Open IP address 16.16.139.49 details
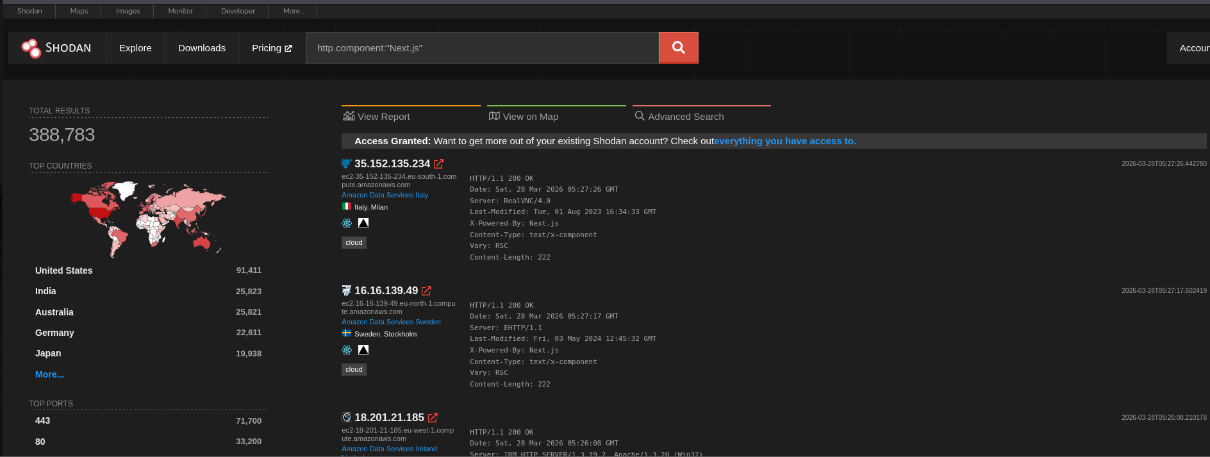The width and height of the screenshot is (1210, 457). tap(386, 291)
